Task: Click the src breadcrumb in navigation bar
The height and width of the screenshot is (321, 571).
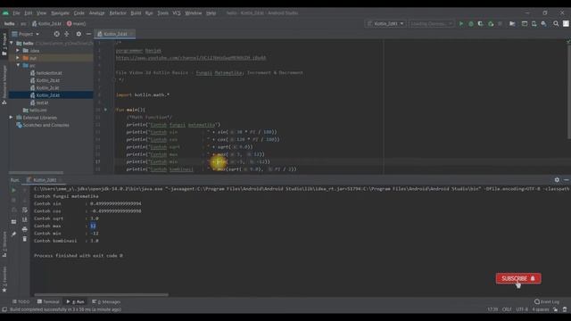Action: pyautogui.click(x=23, y=24)
